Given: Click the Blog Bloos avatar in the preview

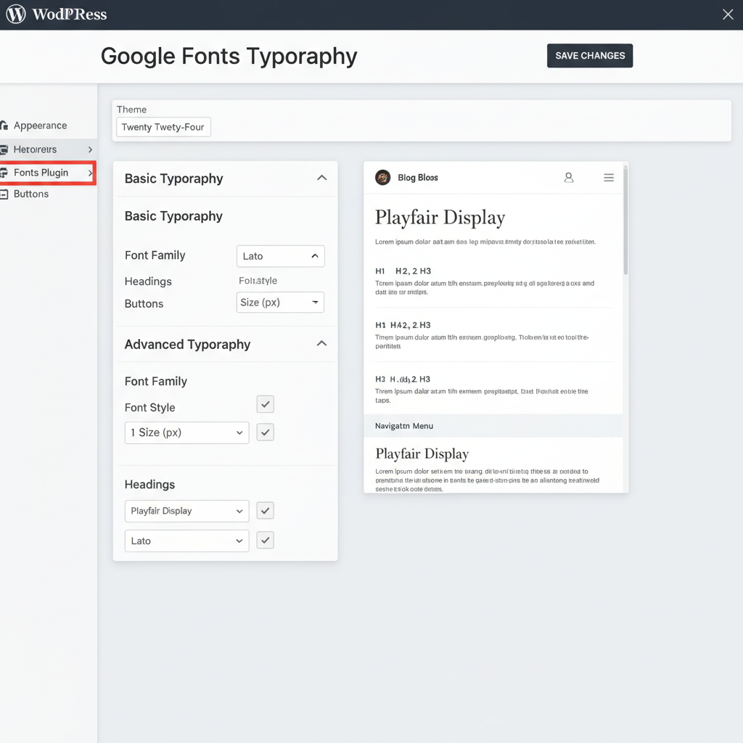Looking at the screenshot, I should (x=382, y=177).
